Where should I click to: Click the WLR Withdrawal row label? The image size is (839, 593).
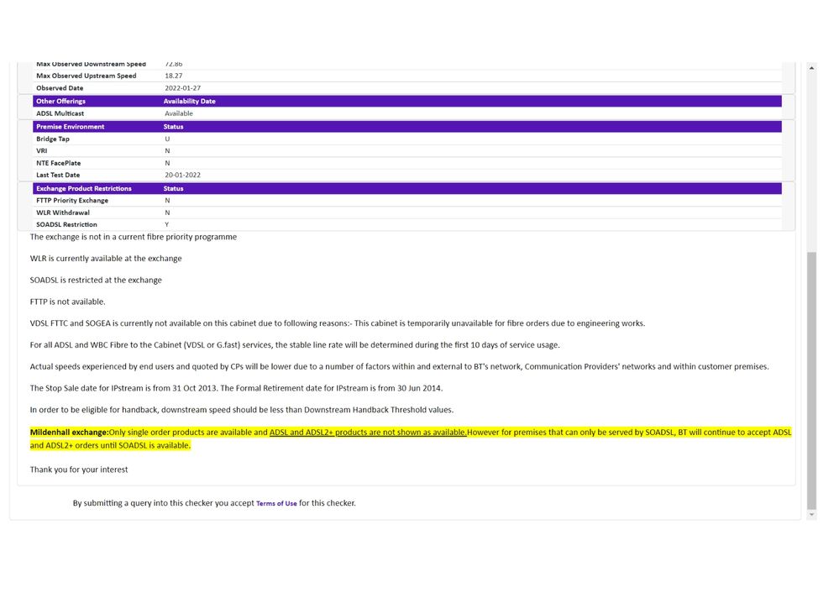pyautogui.click(x=63, y=213)
